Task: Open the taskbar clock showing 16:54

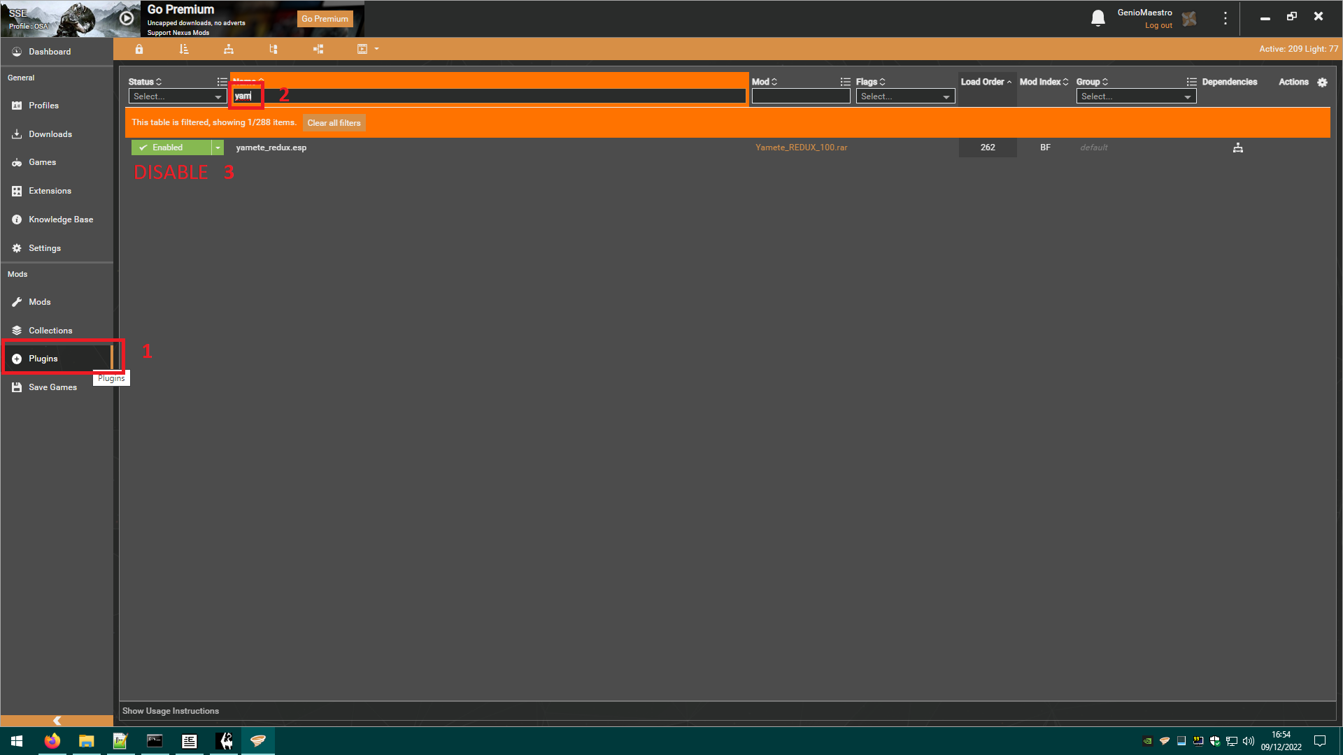Action: click(x=1281, y=741)
